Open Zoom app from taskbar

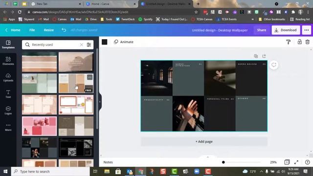[x=197, y=172]
